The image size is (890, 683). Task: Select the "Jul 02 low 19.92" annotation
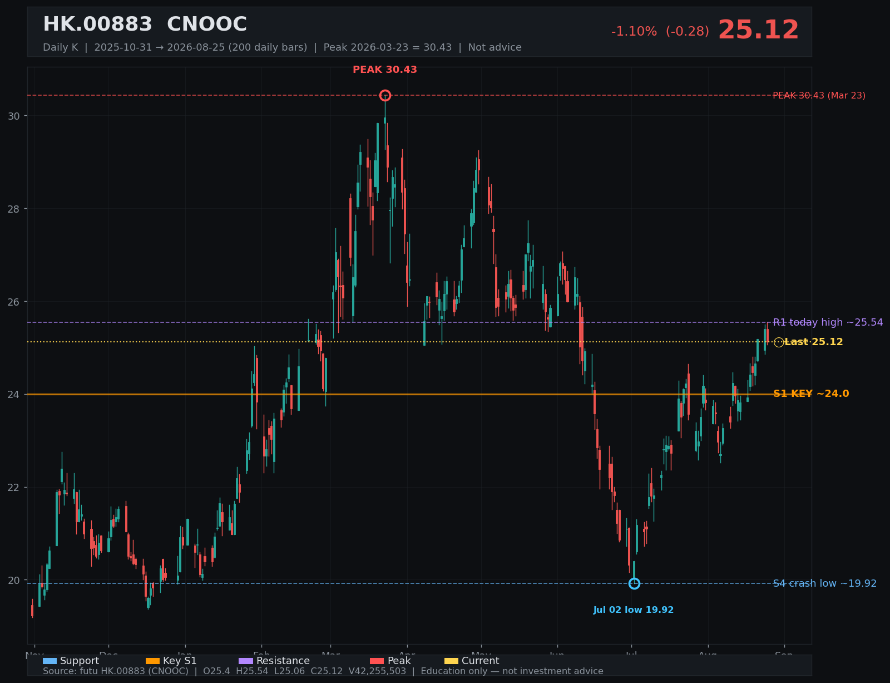(x=634, y=610)
